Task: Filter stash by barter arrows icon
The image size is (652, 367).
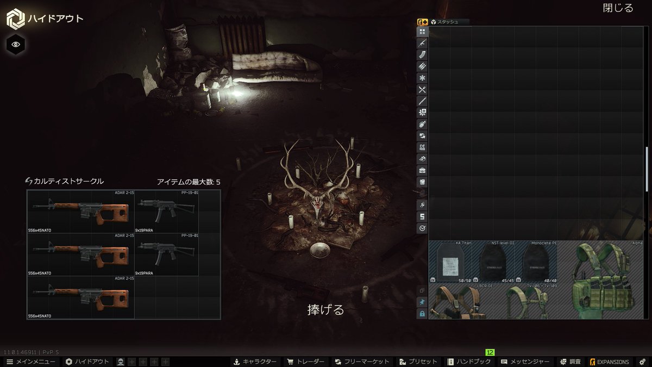Action: (x=422, y=136)
